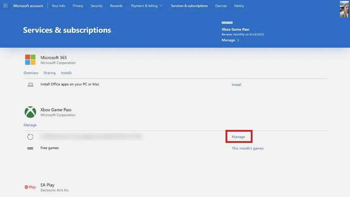Expand the Payment & billing dropdown
Image resolution: width=350 pixels, height=197 pixels.
coord(146,6)
